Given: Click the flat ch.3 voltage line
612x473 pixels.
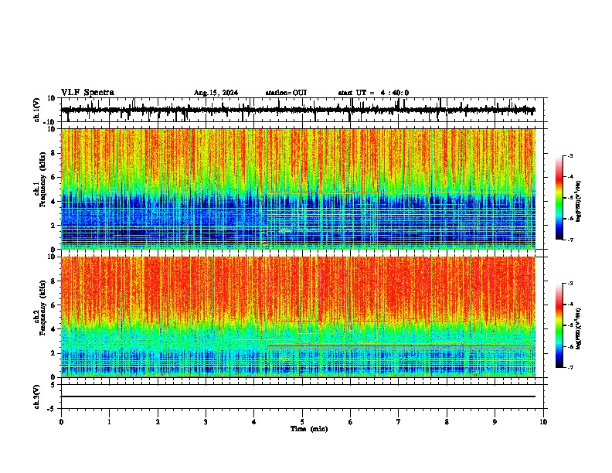Looking at the screenshot, I should click(297, 396).
